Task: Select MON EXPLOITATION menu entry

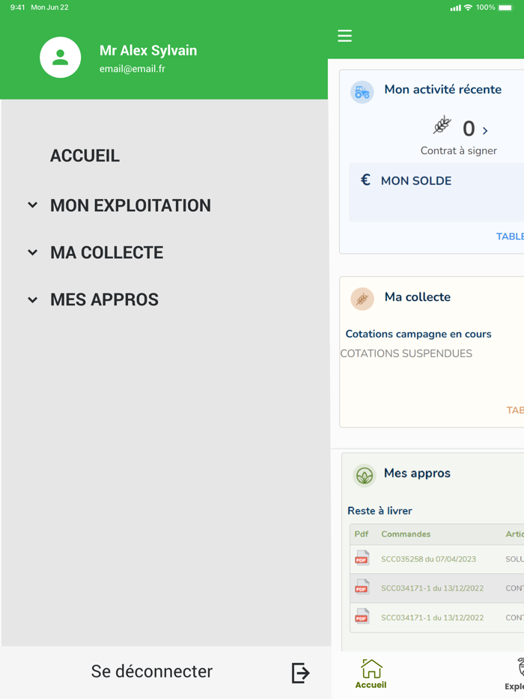Action: 130,206
